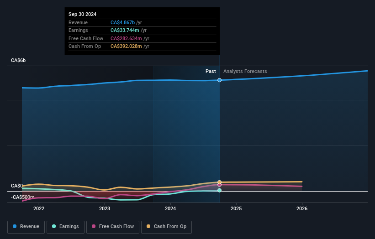The height and width of the screenshot is (239, 375).
Task: Click the Sep 30 2024 tooltip date
Action: point(83,14)
